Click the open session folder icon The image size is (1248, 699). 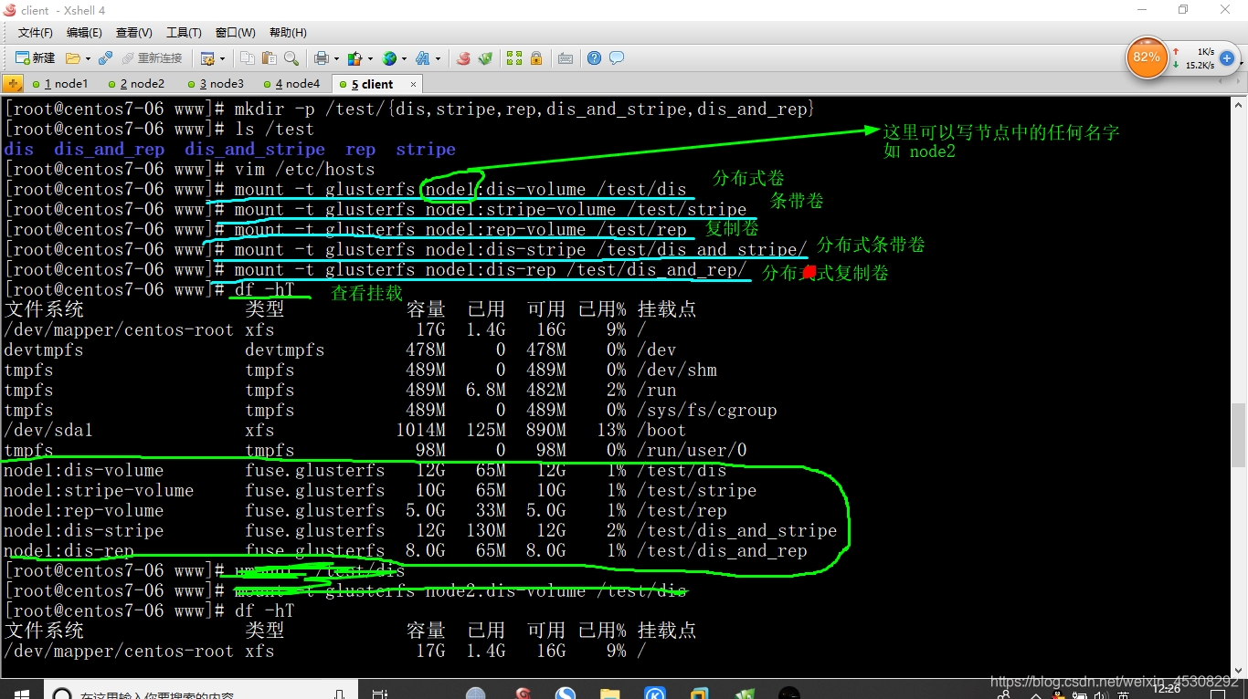[73, 58]
